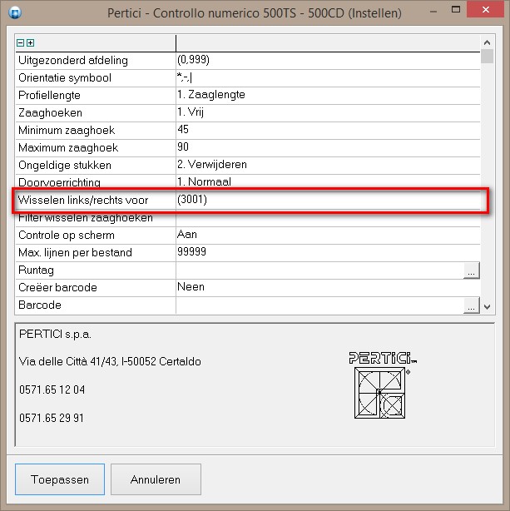Click the PERTICI s.p.a. company name
The width and height of the screenshot is (510, 511).
click(x=55, y=335)
